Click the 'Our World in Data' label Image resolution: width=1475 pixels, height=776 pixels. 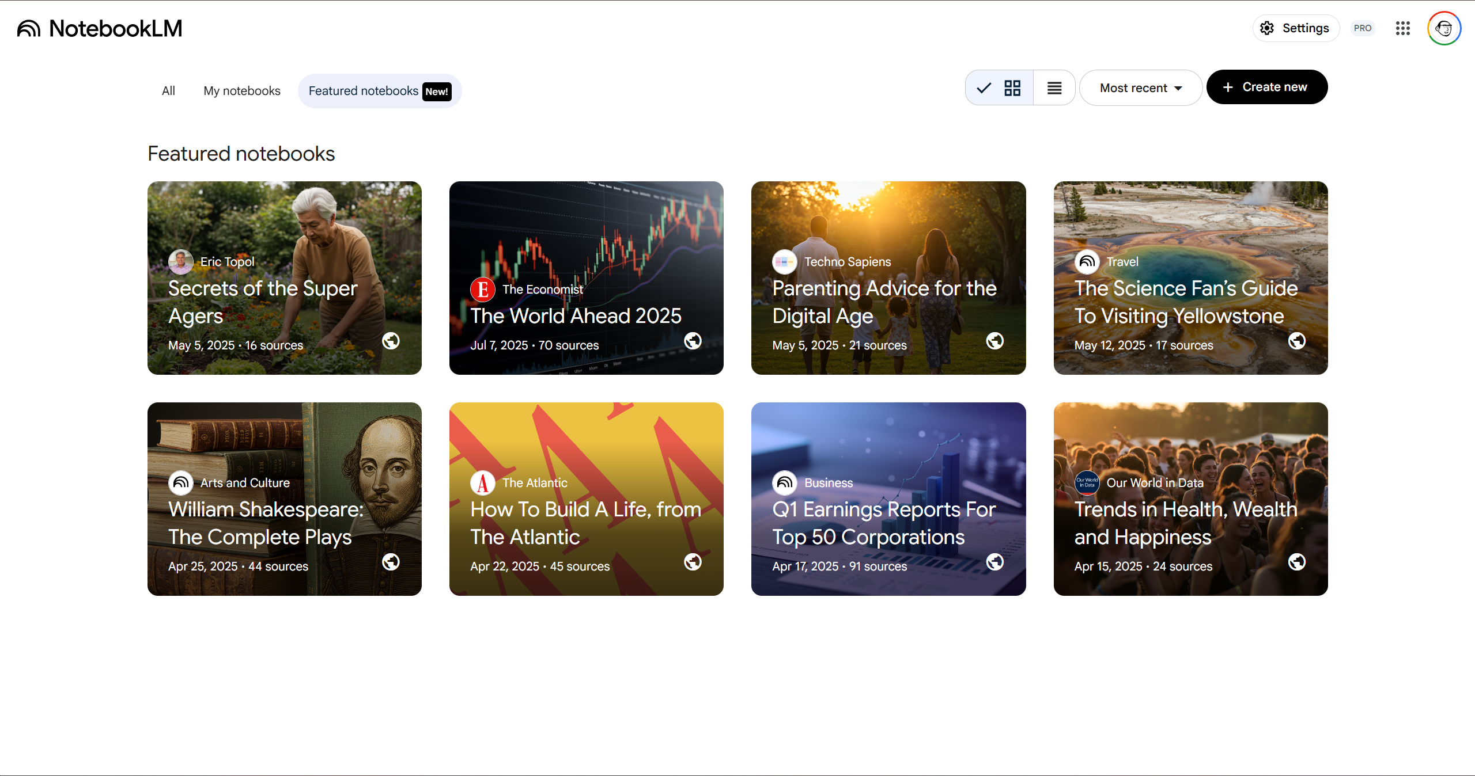click(x=1155, y=483)
